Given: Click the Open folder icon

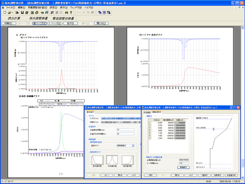Looking at the screenshot, I should click(x=10, y=13).
